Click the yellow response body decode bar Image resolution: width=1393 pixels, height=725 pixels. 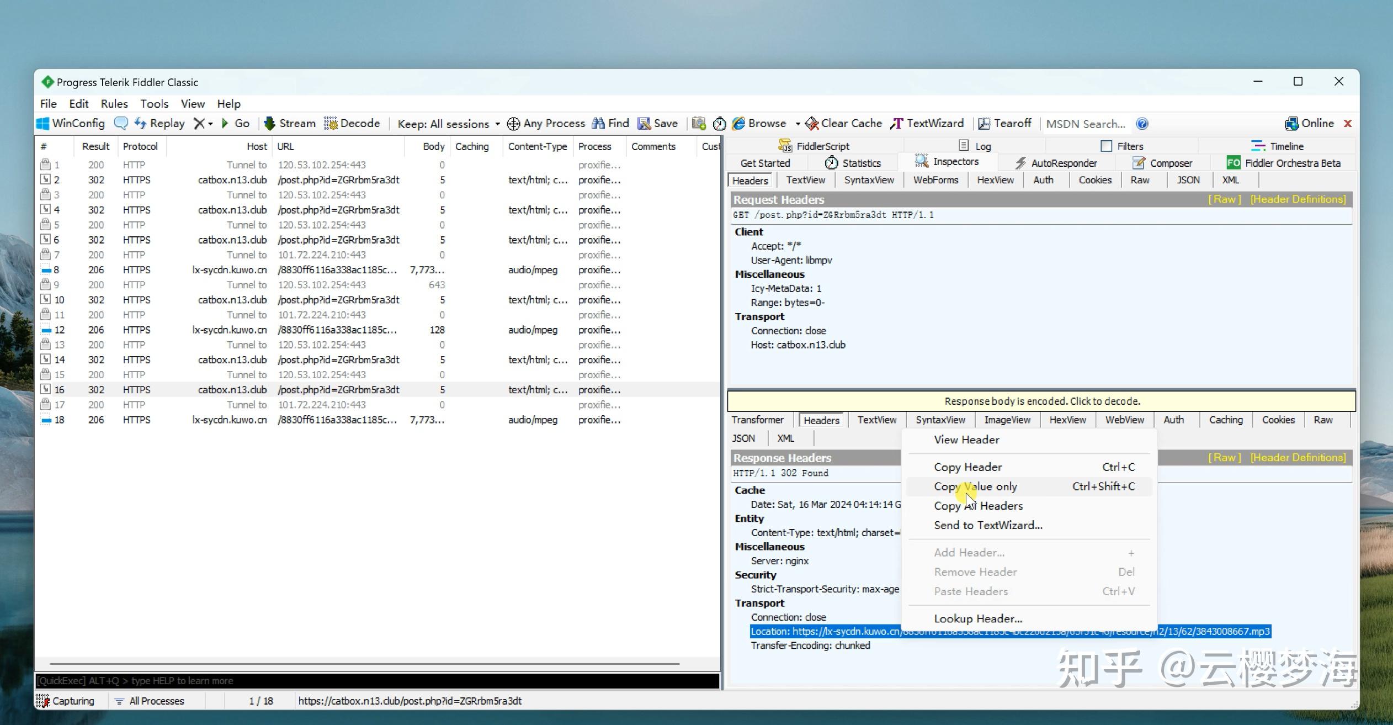pos(1041,401)
